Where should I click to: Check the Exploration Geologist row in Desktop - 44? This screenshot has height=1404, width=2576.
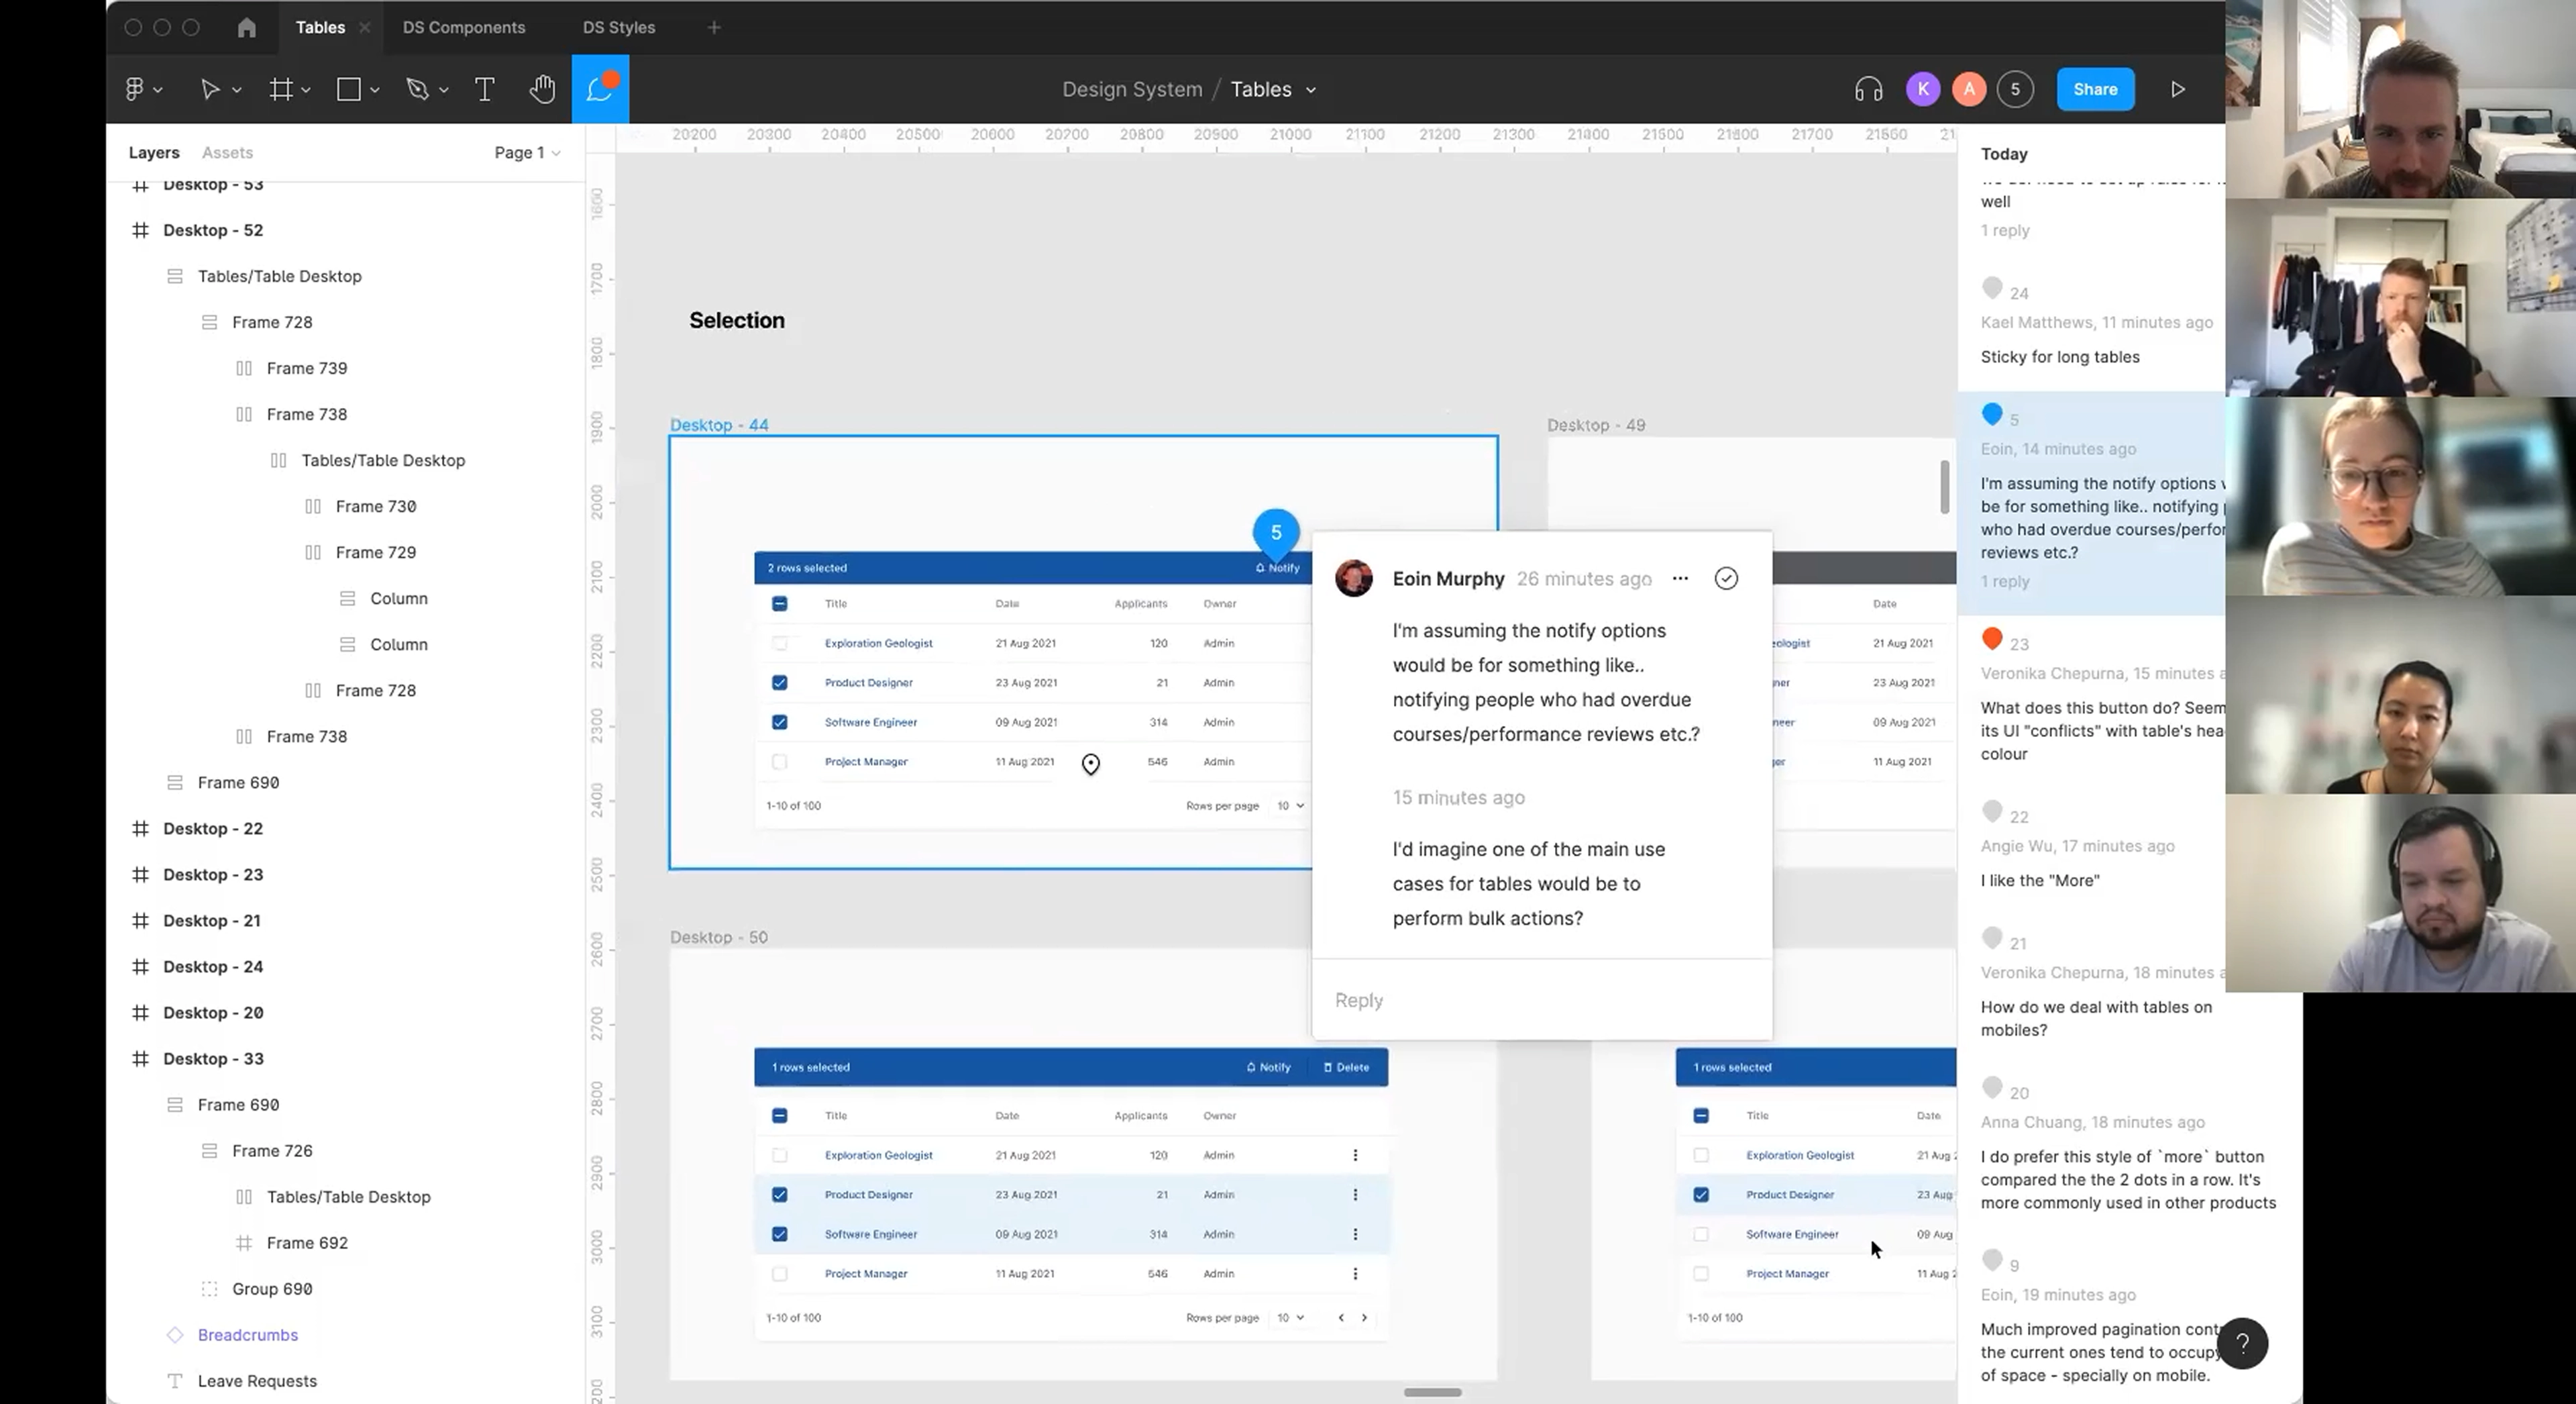tap(780, 644)
